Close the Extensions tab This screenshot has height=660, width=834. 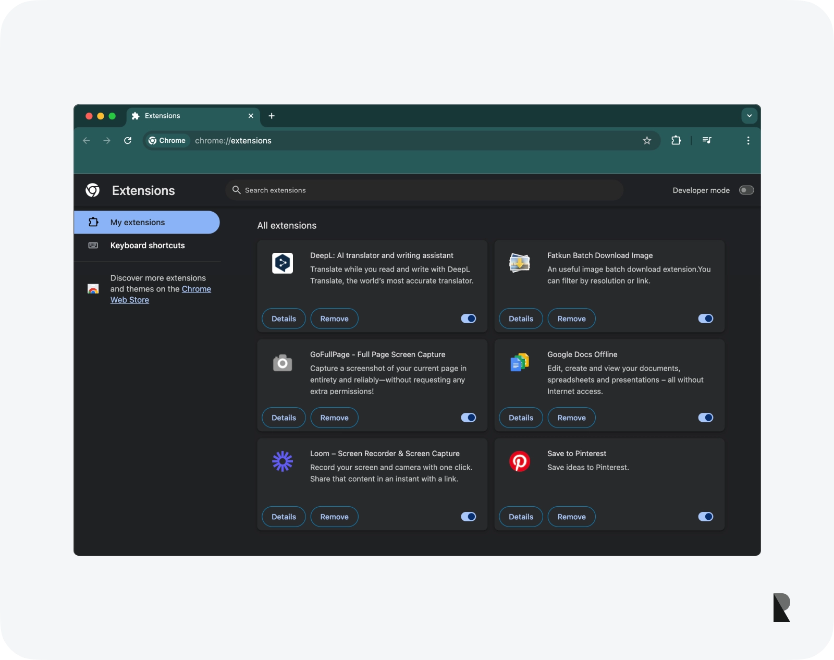pyautogui.click(x=251, y=116)
